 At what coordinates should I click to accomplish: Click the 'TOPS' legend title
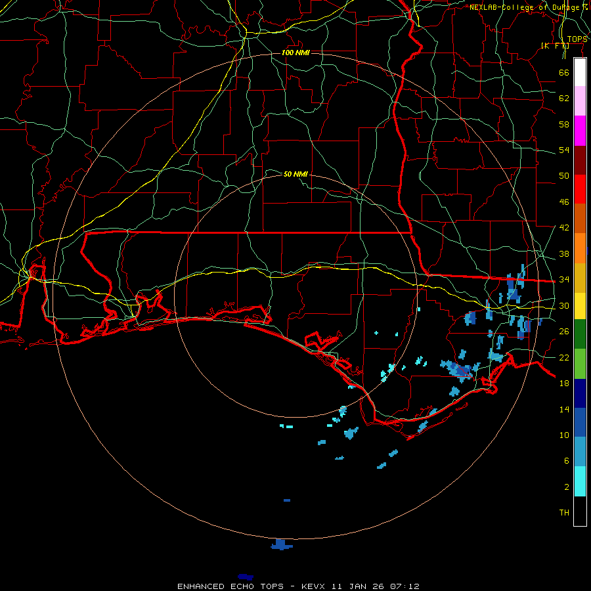(577, 39)
